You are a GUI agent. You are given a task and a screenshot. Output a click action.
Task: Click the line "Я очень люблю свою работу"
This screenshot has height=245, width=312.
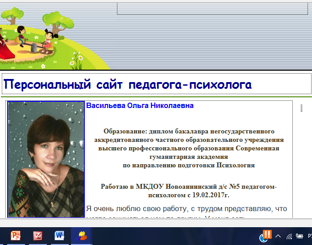(186, 208)
